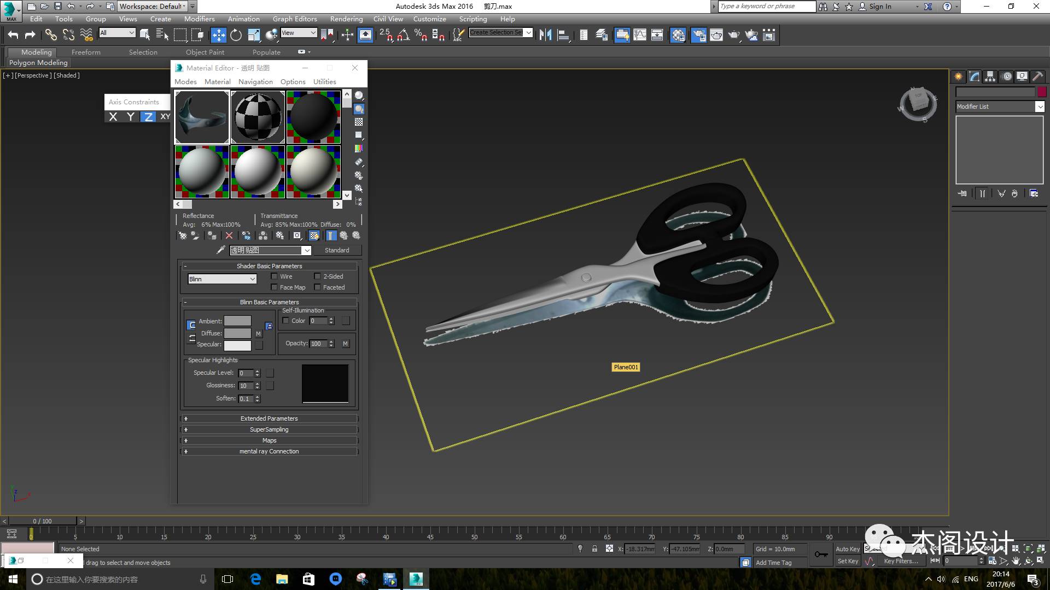Open Material Editor Navigation menu

pos(255,81)
